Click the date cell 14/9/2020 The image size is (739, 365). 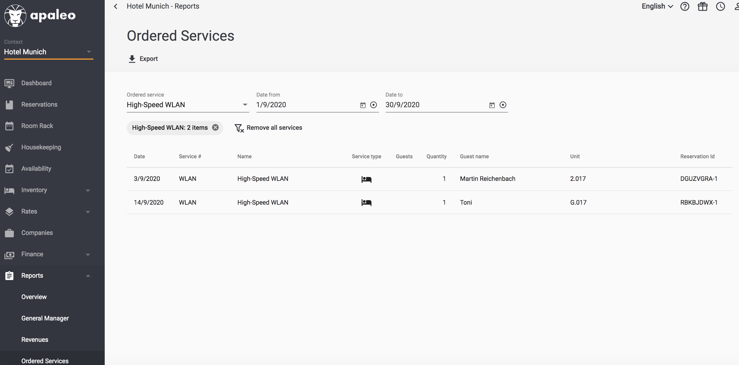coord(149,203)
